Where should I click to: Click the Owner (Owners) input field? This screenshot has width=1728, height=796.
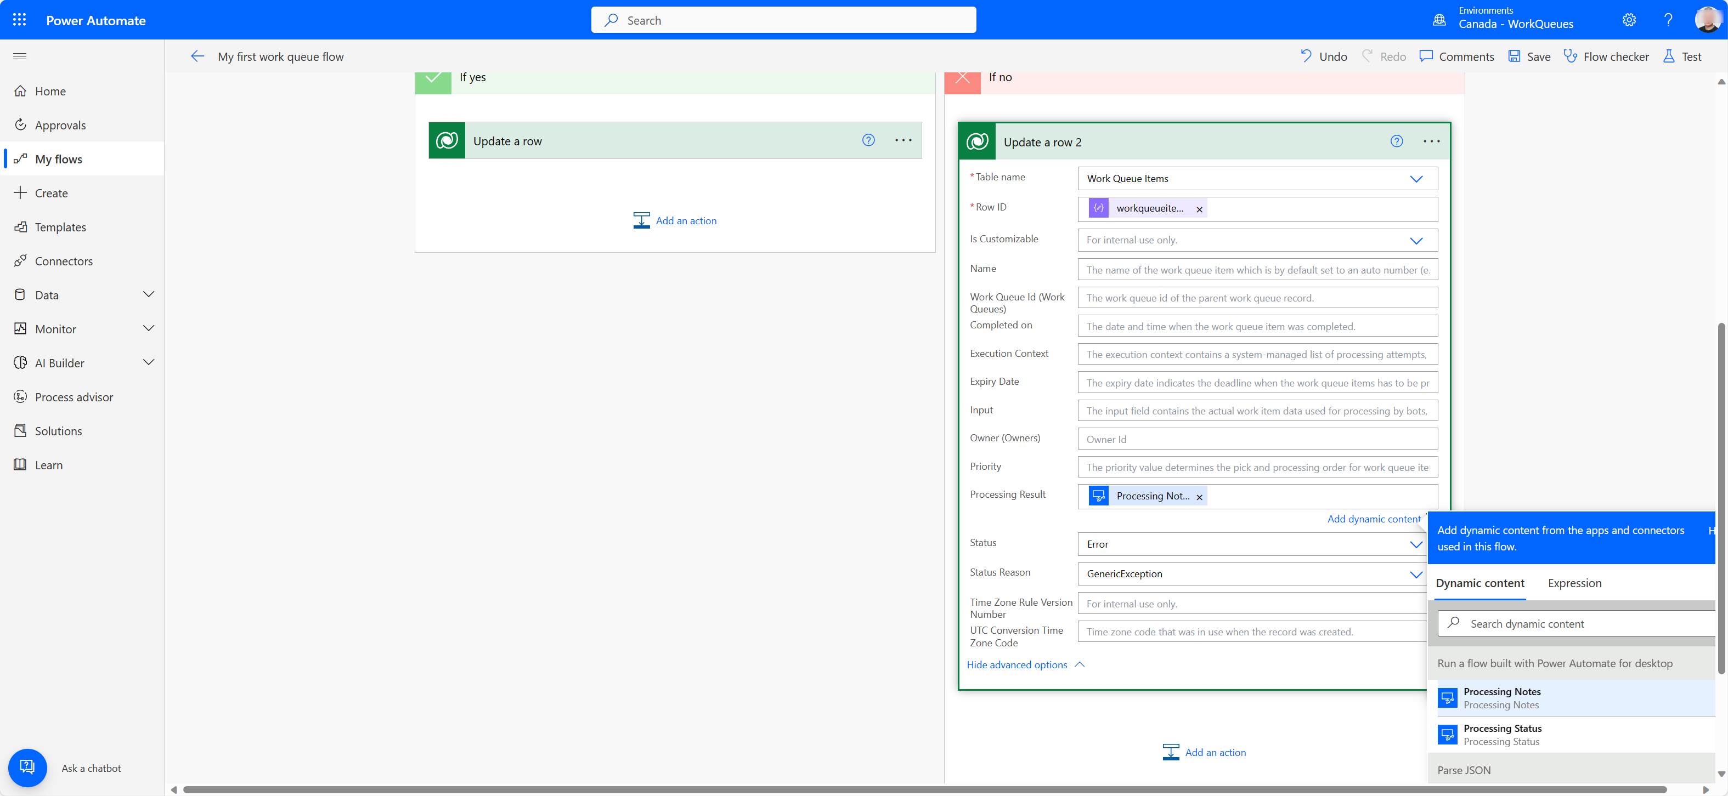[1257, 439]
